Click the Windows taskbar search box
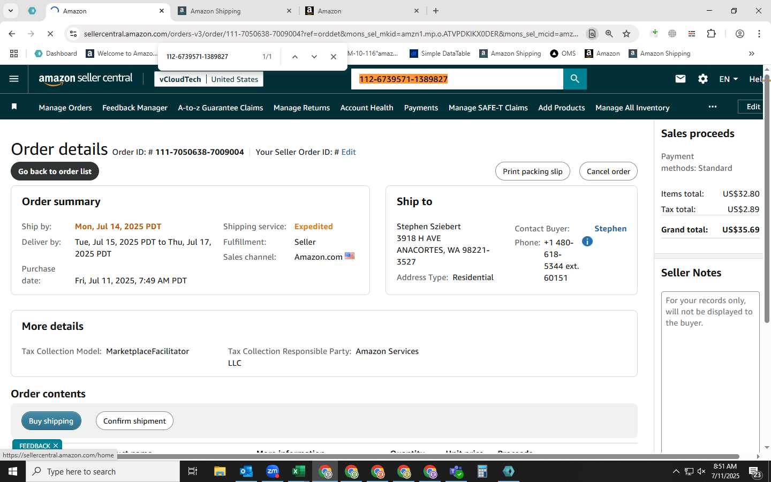 (x=103, y=471)
